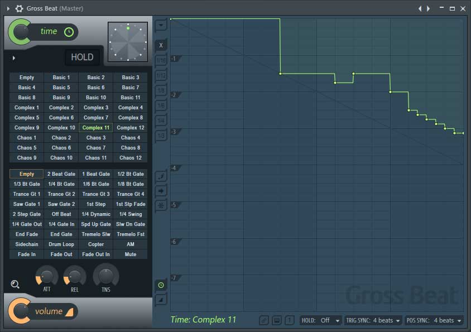
Task: Select volume preset Sidechain
Action: pyautogui.click(x=27, y=244)
